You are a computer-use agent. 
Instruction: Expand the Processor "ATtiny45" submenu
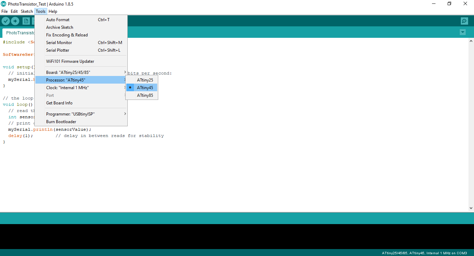tap(81, 80)
